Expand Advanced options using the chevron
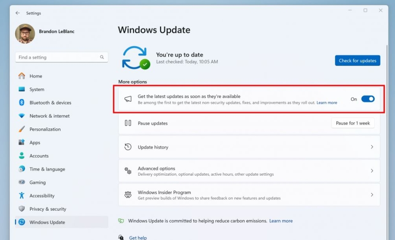The width and height of the screenshot is (395, 240). [372, 171]
